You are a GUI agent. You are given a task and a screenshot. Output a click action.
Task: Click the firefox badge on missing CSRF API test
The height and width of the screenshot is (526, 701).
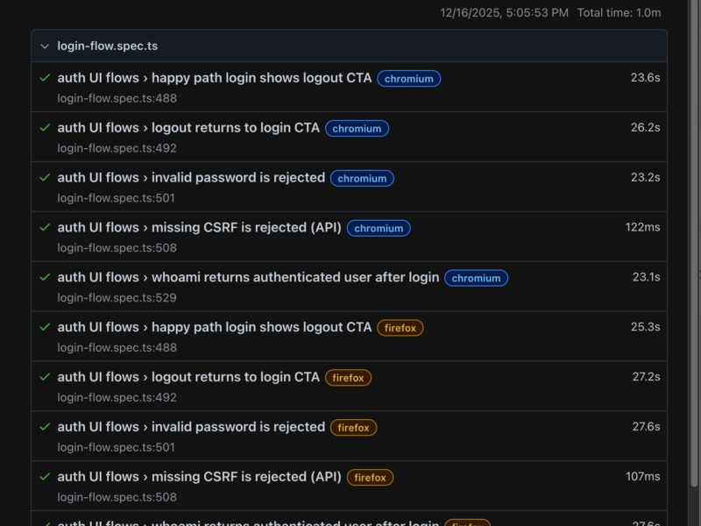370,478
